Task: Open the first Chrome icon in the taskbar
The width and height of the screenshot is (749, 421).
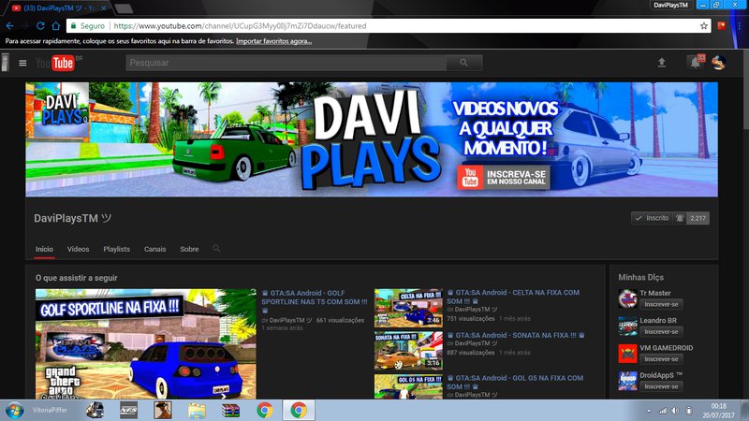Action: (265, 410)
